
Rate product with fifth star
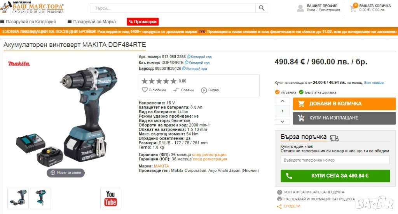[173, 81]
